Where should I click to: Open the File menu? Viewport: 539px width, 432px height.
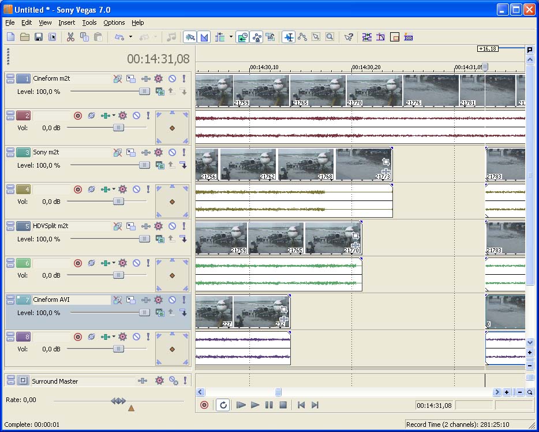pyautogui.click(x=10, y=22)
